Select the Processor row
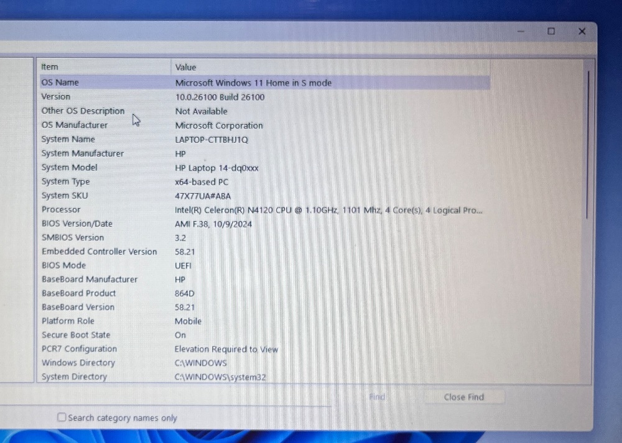 61,210
